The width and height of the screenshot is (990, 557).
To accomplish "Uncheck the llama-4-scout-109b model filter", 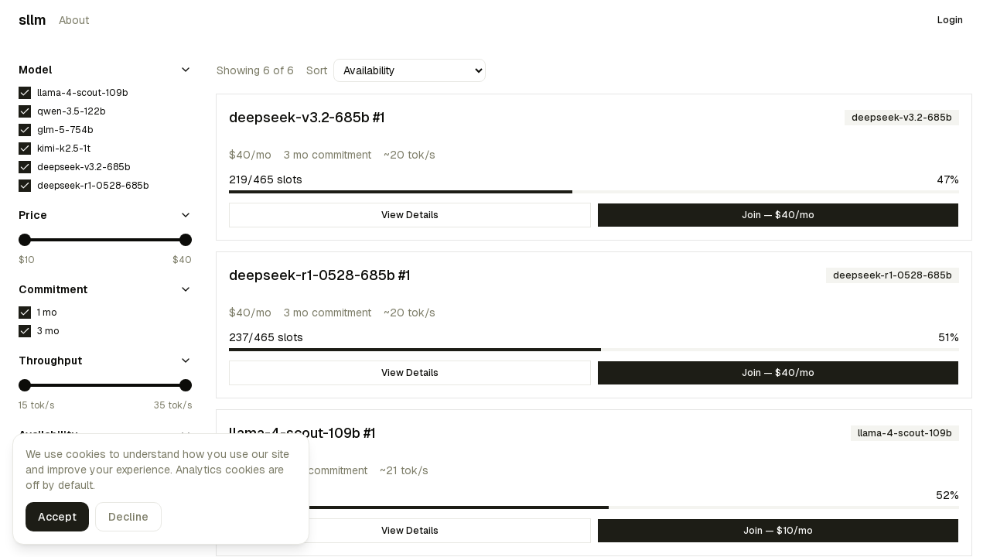I will pyautogui.click(x=25, y=93).
